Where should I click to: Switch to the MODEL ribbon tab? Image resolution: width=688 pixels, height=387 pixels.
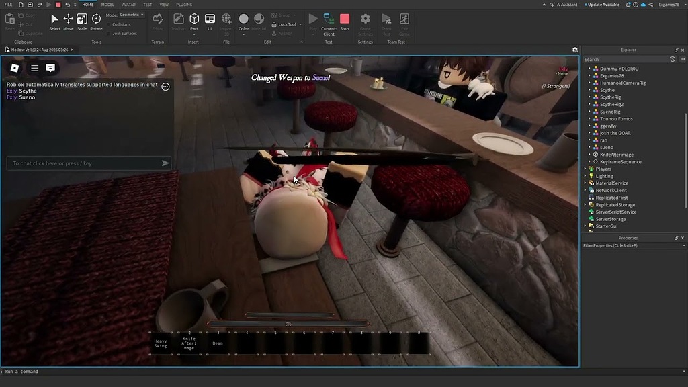(x=107, y=5)
